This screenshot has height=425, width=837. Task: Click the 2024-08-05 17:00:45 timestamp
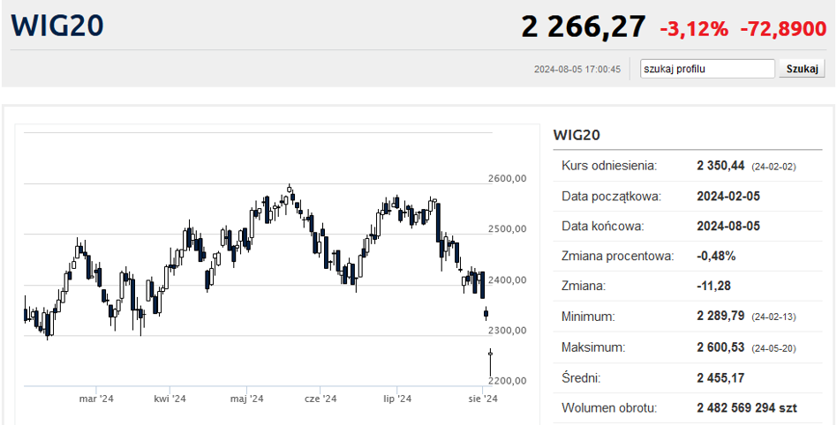[x=577, y=69]
